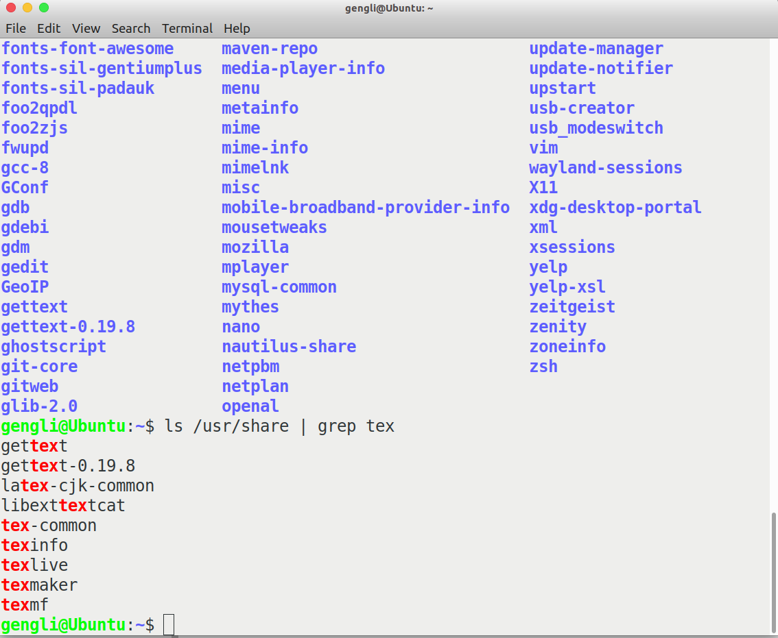This screenshot has height=638, width=778.
Task: Click the grep command text
Action: 337,426
